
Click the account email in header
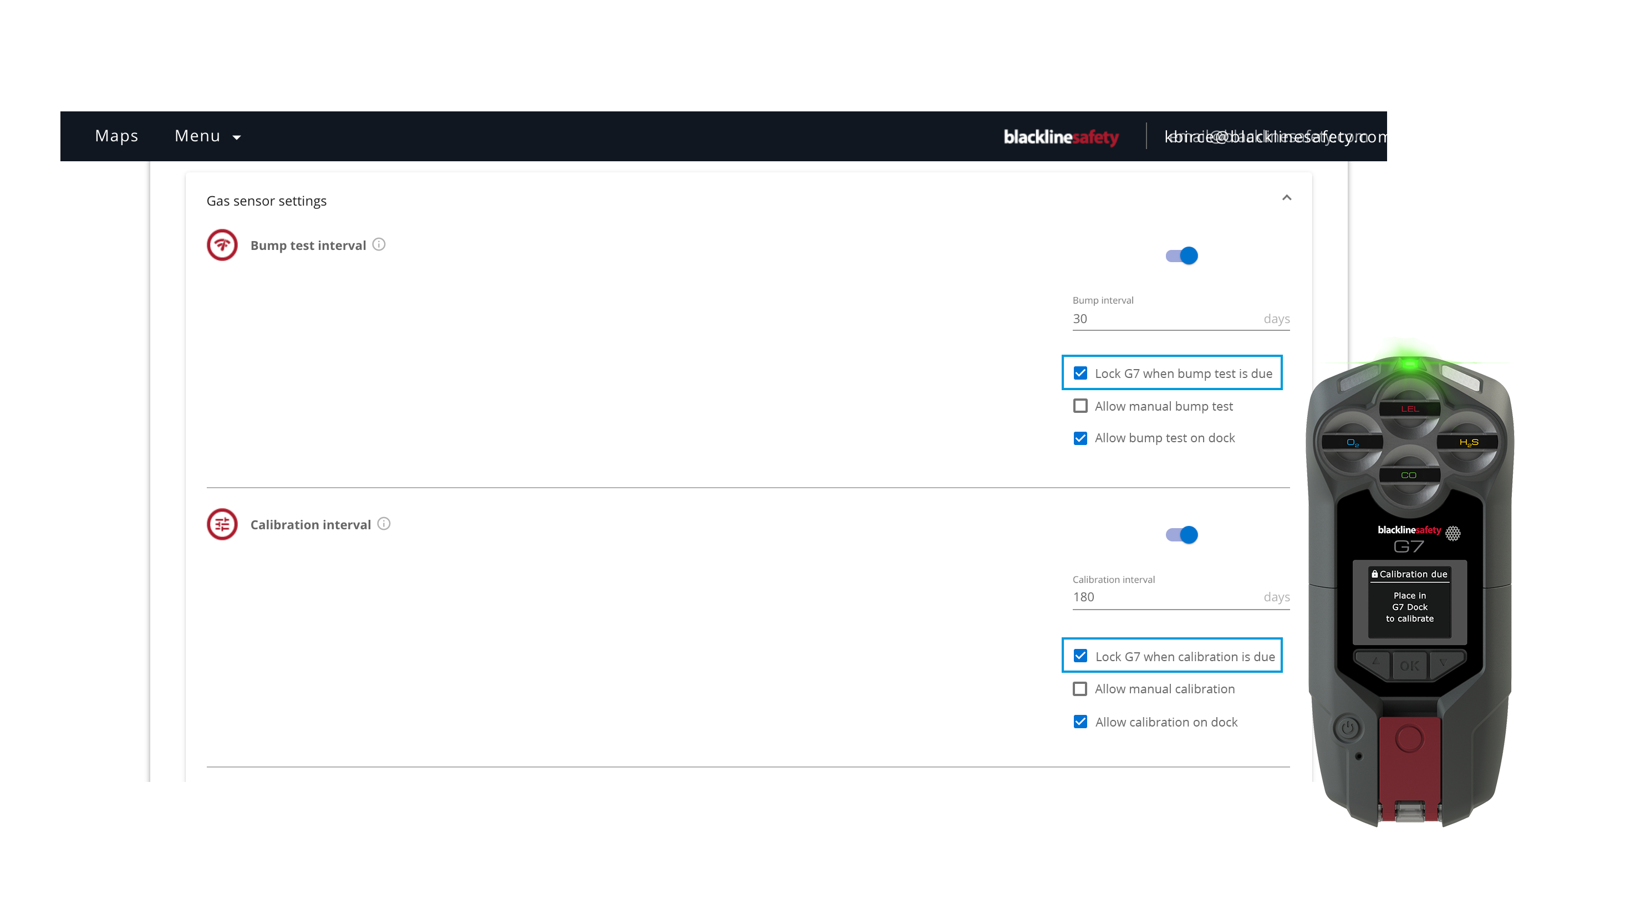pos(1275,136)
